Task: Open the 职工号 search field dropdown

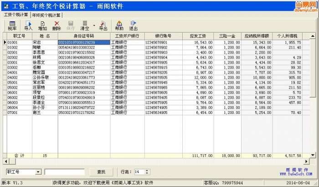Action: (x=38, y=172)
